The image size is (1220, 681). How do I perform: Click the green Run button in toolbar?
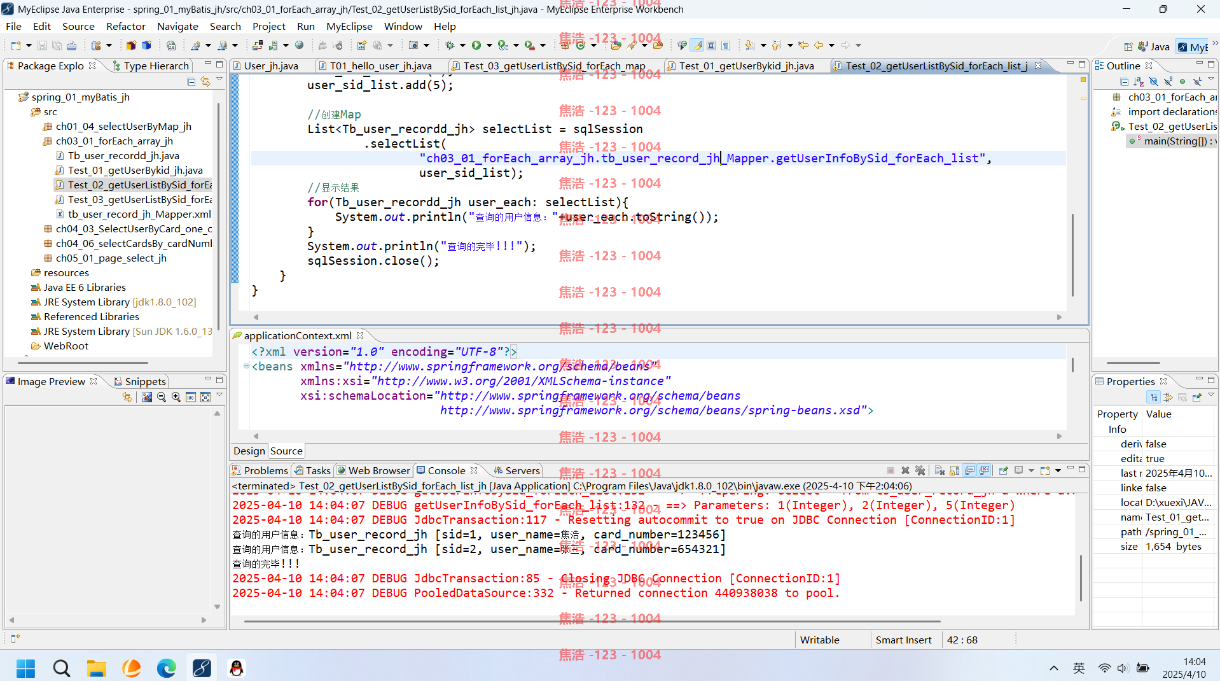[x=476, y=45]
